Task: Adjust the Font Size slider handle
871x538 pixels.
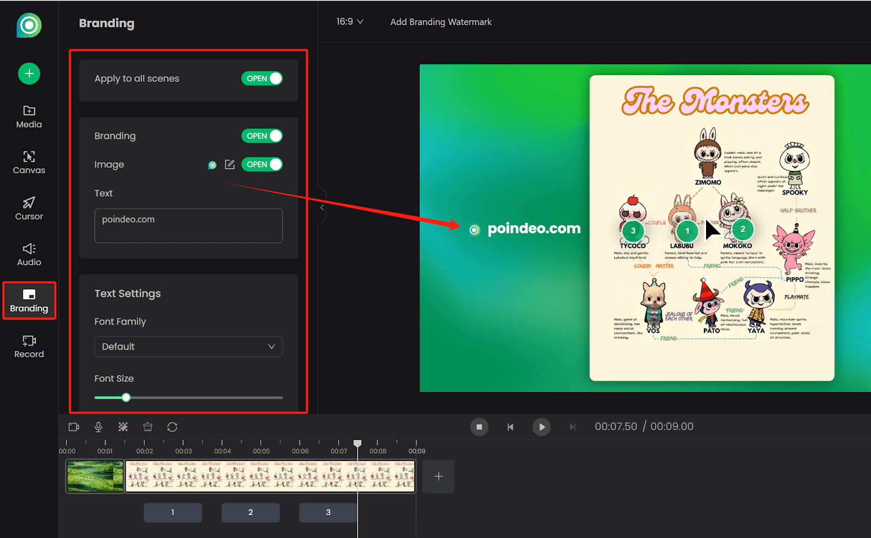Action: tap(126, 398)
